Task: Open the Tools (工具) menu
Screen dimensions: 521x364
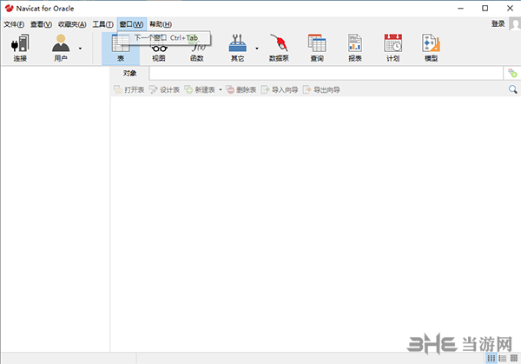Action: [x=103, y=24]
